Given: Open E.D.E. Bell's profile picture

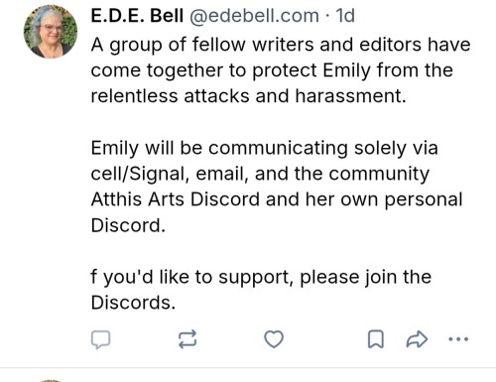Looking at the screenshot, I should [x=51, y=32].
